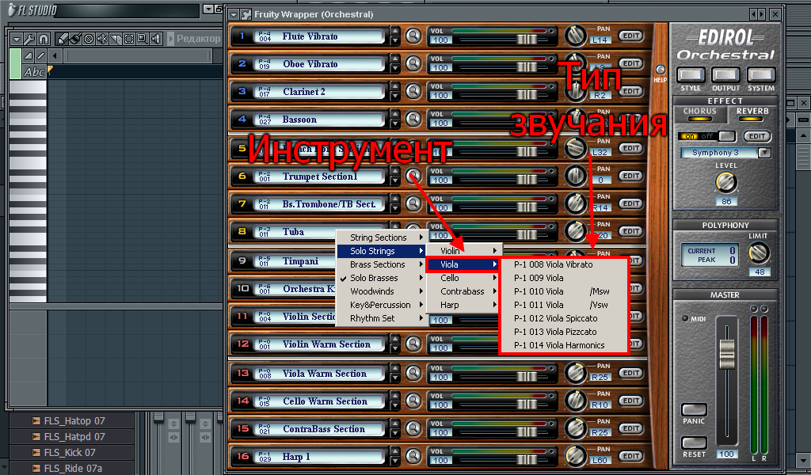Choose P-1 009 Viola patch
The width and height of the screenshot is (811, 475).
564,278
